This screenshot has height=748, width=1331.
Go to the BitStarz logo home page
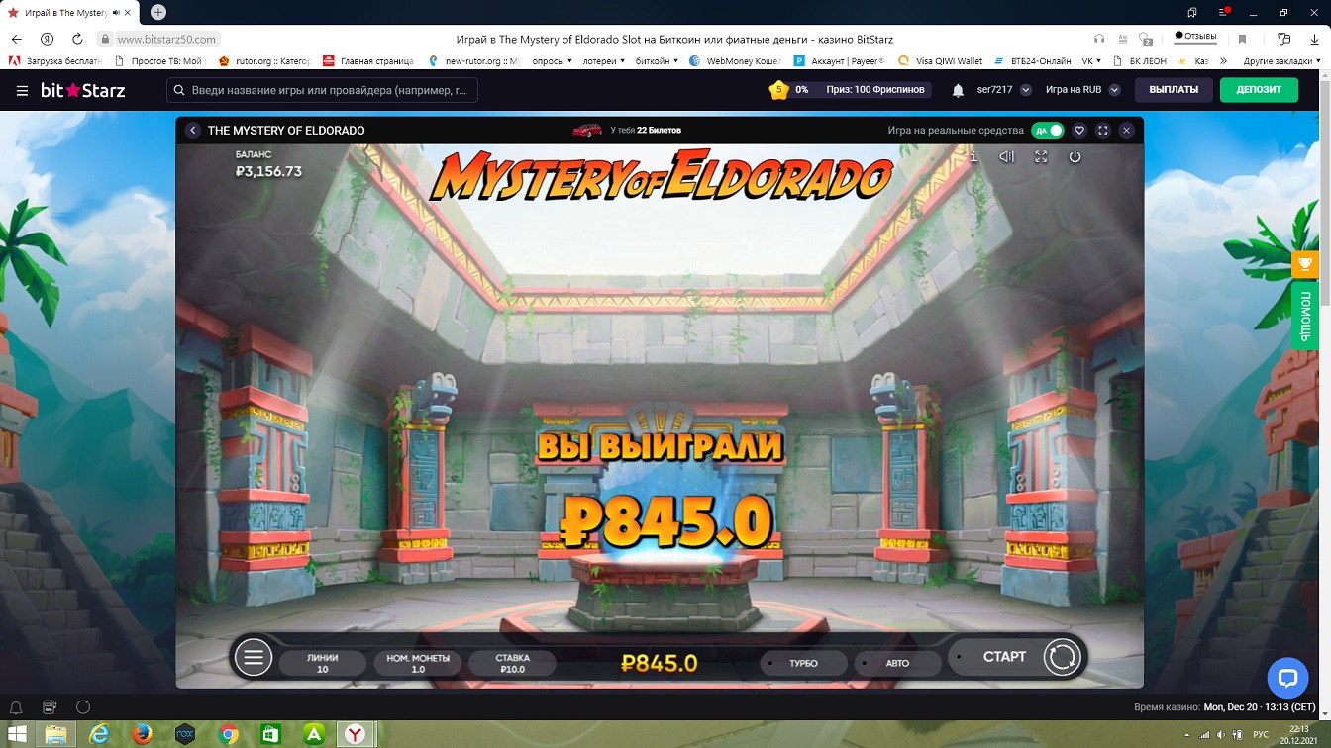point(83,90)
